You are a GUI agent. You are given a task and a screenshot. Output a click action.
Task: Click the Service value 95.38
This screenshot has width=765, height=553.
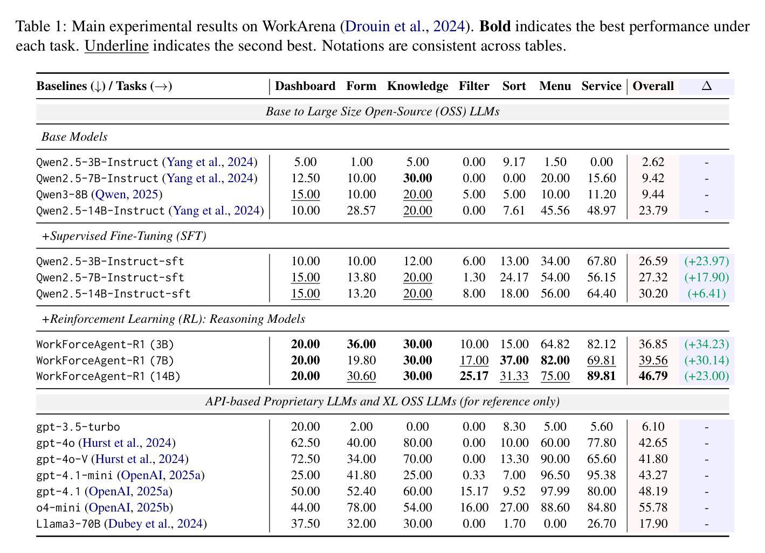click(602, 475)
